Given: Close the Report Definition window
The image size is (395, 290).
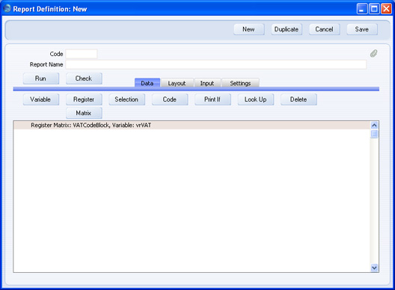Looking at the screenshot, I should pos(386,9).
